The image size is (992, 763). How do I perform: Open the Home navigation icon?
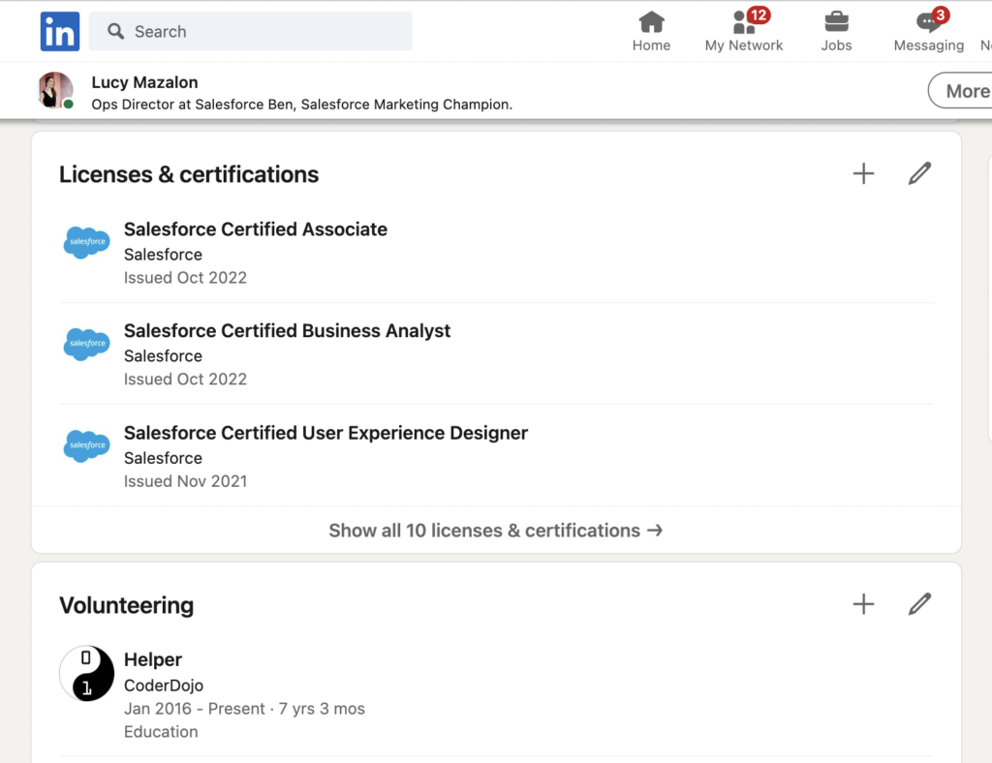tap(651, 30)
